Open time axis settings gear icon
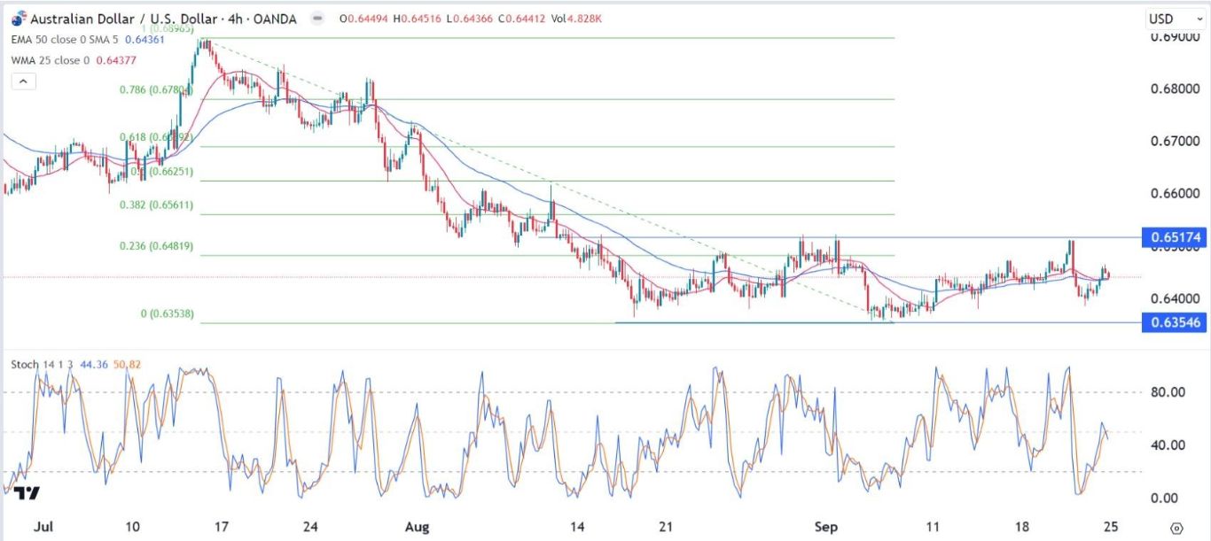This screenshot has height=541, width=1211. tap(1176, 528)
